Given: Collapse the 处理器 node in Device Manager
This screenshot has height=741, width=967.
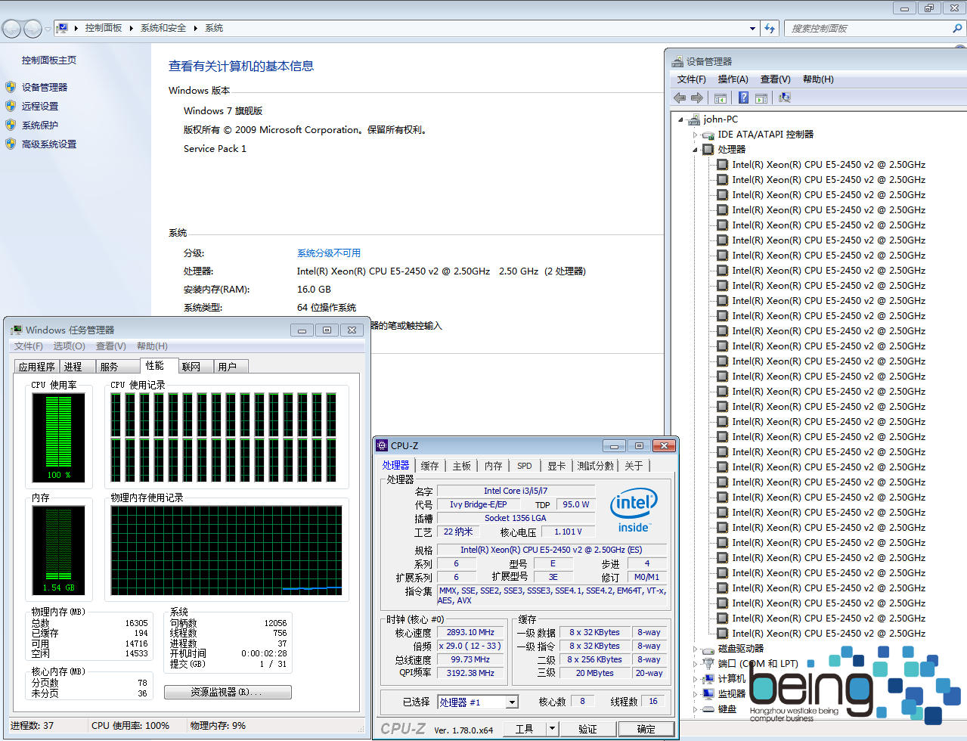Looking at the screenshot, I should click(696, 150).
